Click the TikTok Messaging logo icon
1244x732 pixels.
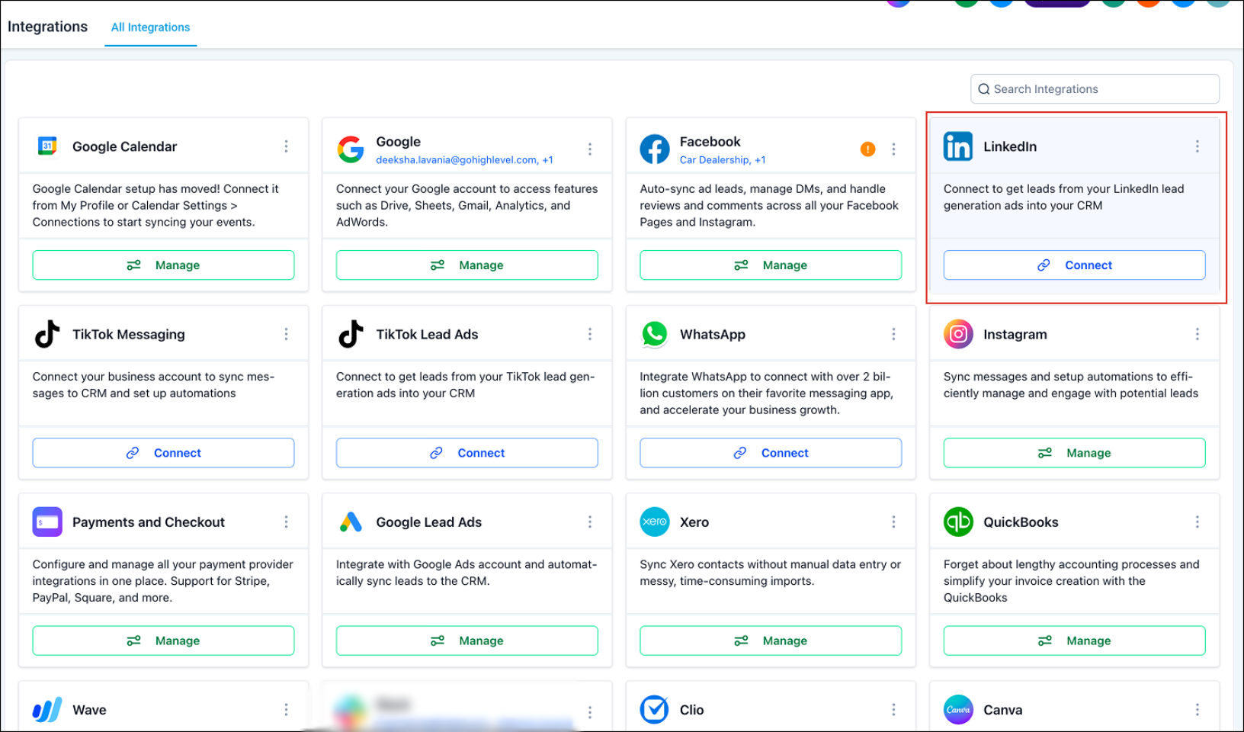[x=47, y=334]
